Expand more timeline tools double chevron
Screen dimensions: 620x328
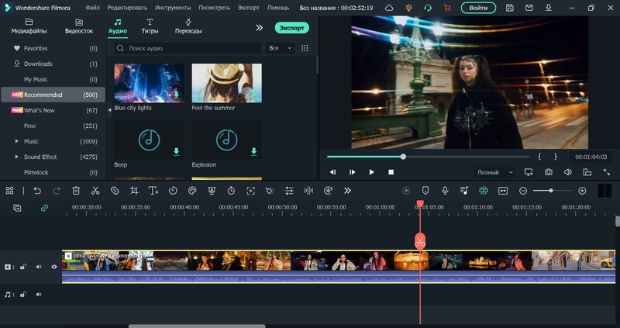(x=347, y=191)
